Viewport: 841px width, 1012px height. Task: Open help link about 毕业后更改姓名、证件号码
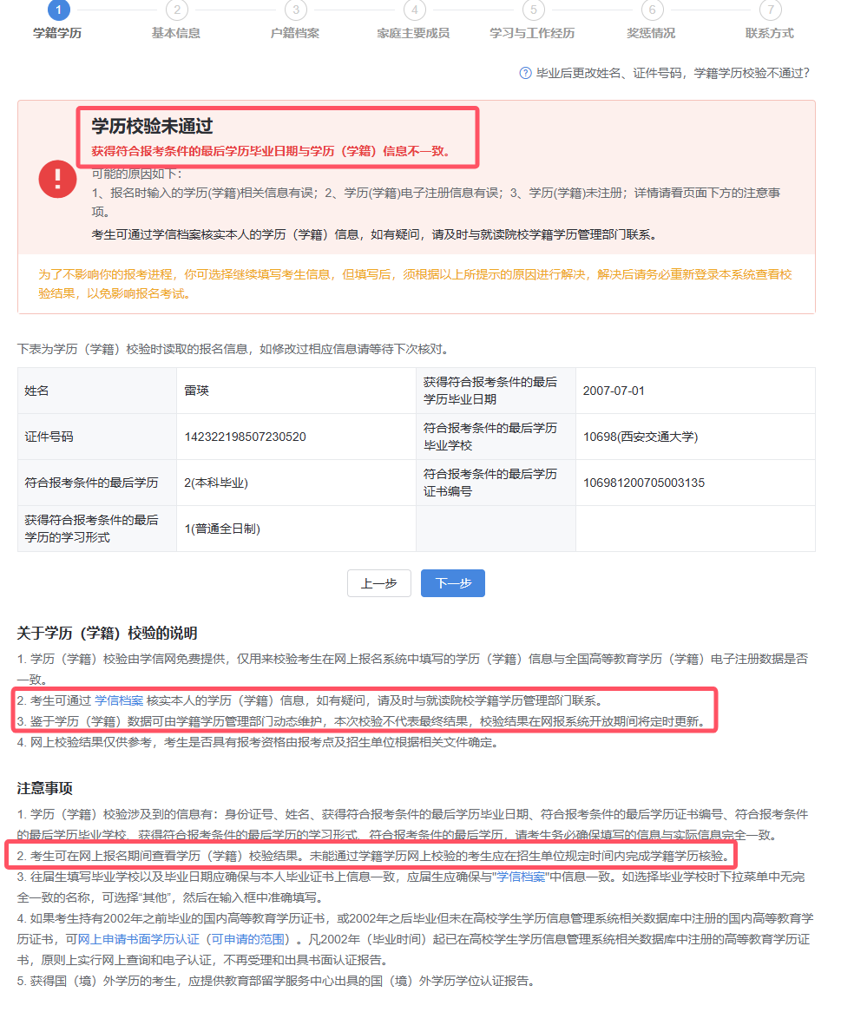673,73
